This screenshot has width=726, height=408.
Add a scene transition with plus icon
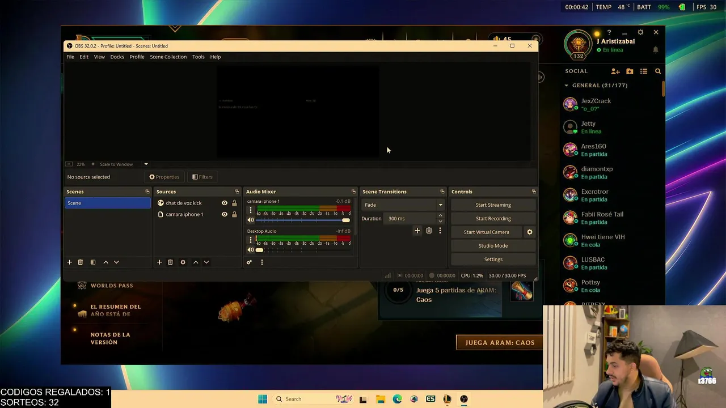417,231
